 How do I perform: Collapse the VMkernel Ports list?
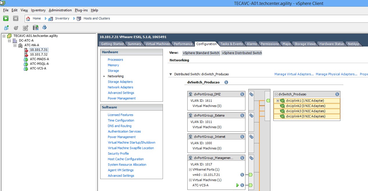pos(190,169)
